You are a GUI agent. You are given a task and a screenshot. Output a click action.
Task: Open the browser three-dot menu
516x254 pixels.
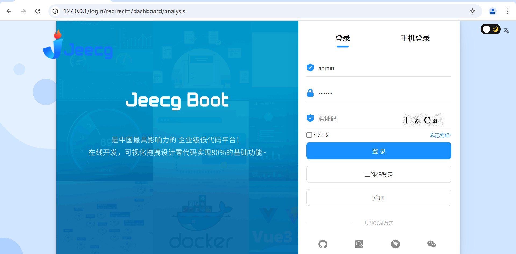(x=507, y=11)
